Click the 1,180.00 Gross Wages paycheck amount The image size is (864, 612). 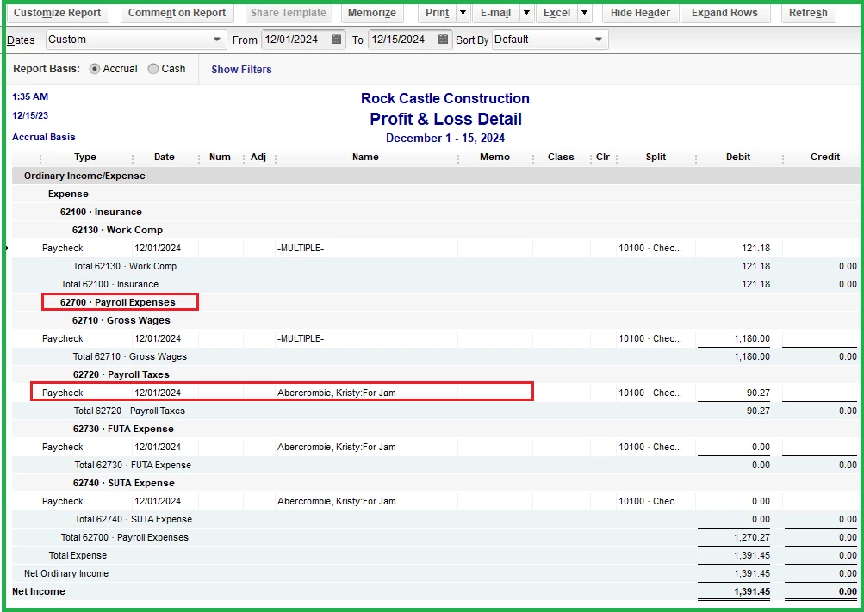click(752, 338)
